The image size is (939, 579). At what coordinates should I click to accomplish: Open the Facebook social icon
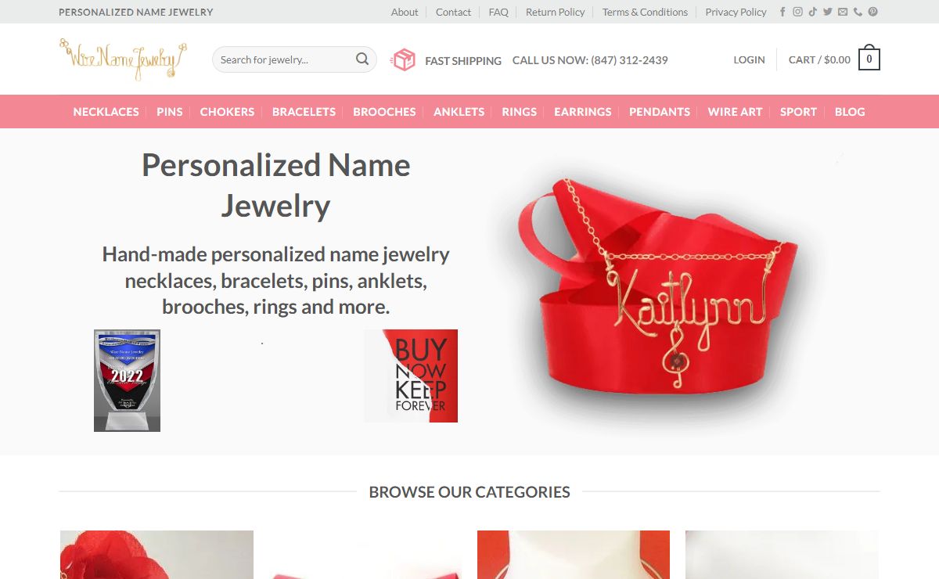pos(782,12)
